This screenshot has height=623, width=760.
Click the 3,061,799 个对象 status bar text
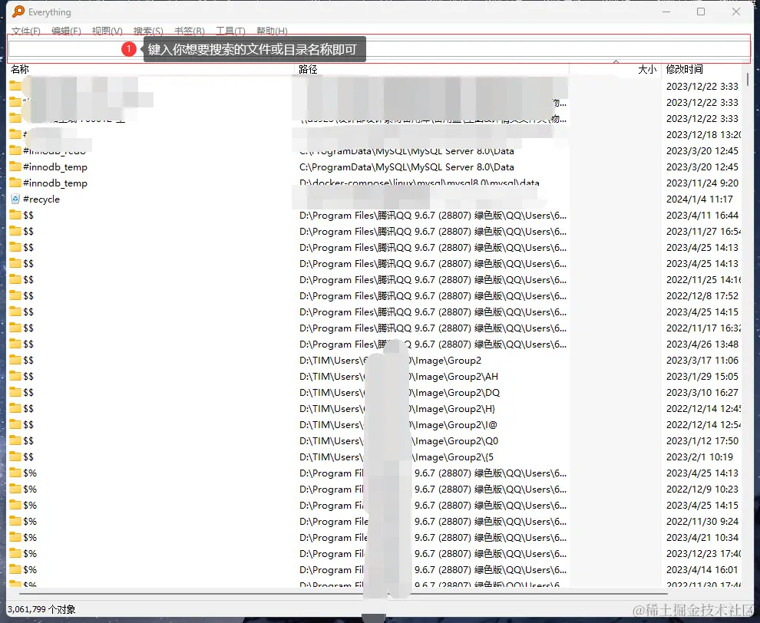(41, 609)
